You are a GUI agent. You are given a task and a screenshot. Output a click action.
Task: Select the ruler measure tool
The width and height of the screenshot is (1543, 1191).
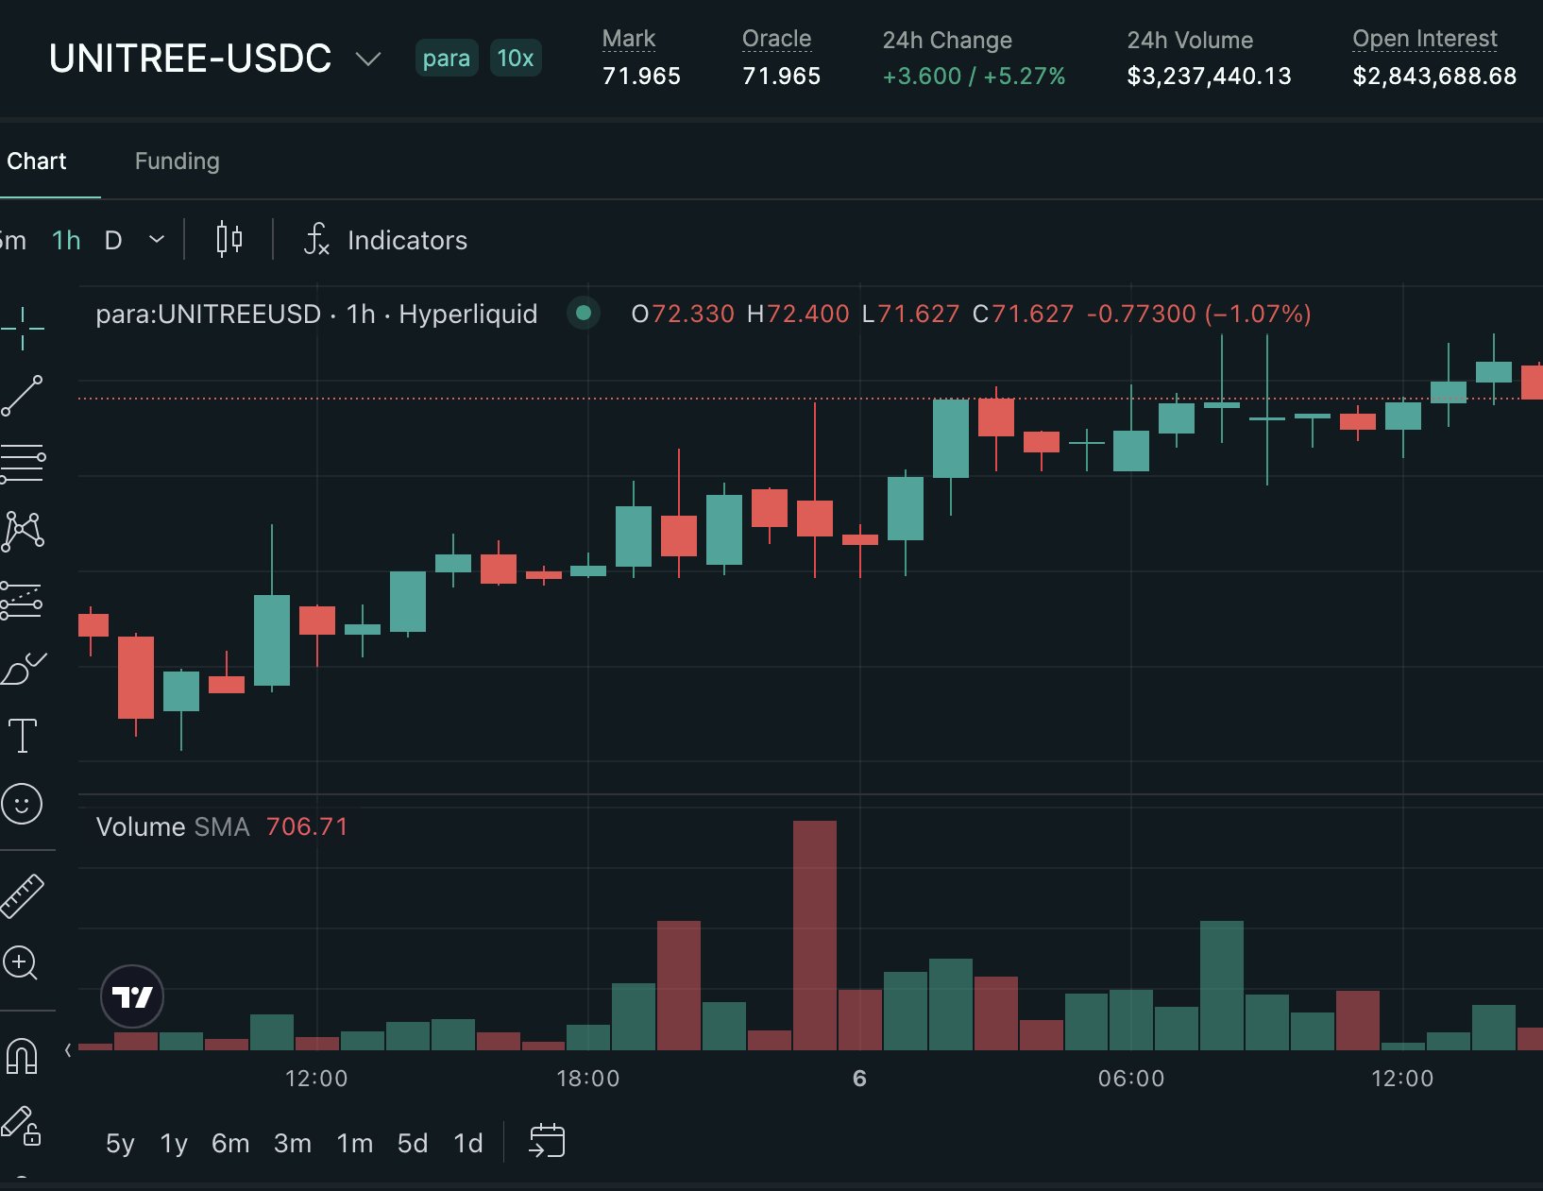[23, 895]
